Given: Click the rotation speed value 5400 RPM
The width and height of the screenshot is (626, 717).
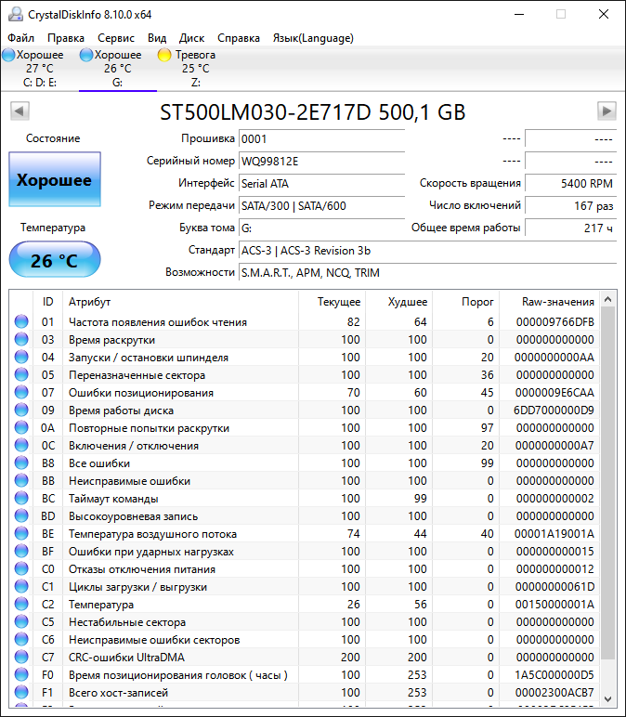Looking at the screenshot, I should [570, 183].
